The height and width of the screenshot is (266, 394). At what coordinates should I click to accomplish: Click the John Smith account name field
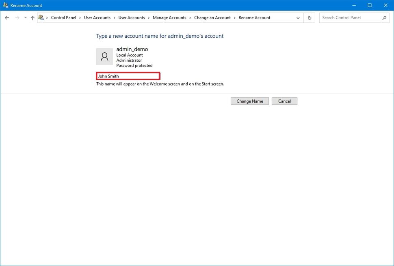pos(128,76)
